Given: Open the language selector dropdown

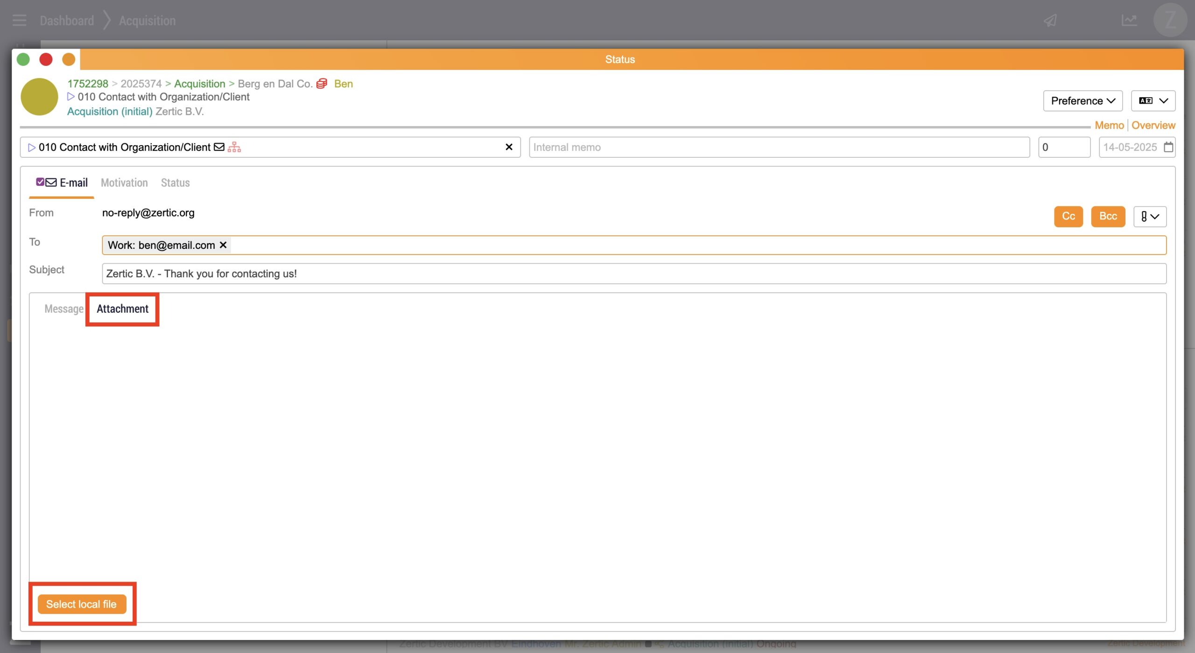Looking at the screenshot, I should pos(1153,101).
